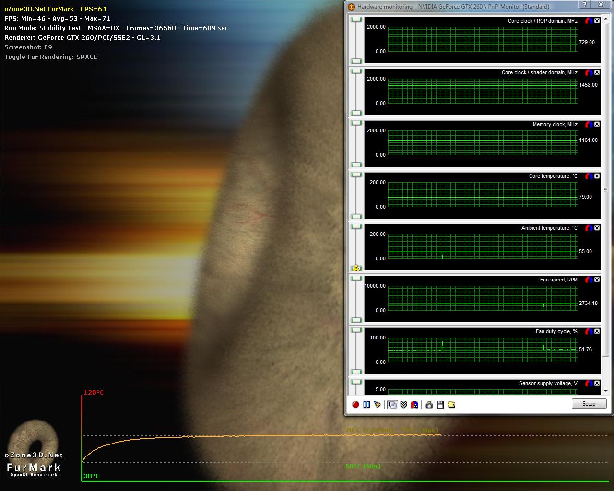614x491 pixels.
Task: Start recording with the red record button
Action: point(355,405)
